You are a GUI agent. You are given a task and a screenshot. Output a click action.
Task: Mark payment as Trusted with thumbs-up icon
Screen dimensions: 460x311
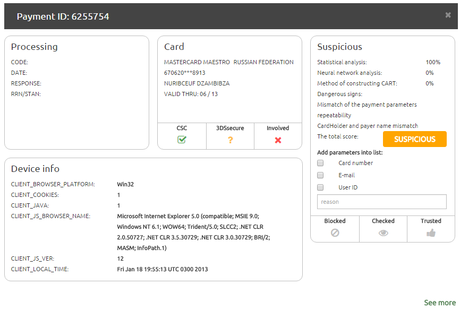tap(431, 232)
